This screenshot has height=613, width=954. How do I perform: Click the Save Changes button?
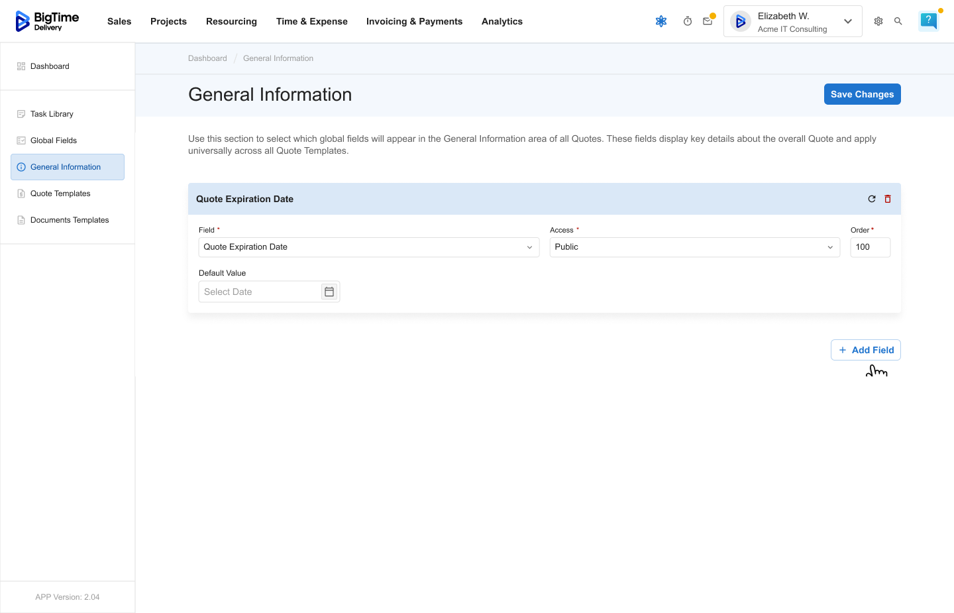(862, 94)
